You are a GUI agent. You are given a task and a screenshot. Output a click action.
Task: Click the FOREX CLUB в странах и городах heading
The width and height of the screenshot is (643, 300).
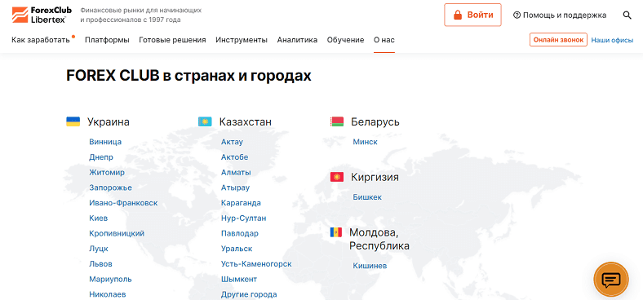point(188,76)
